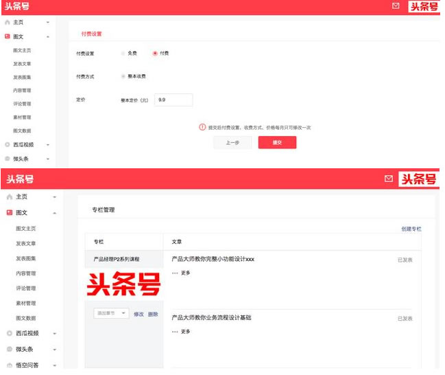The width and height of the screenshot is (445, 375).
Task: Expand the 悟空问答 sidebar section arrow
Action: (54, 365)
